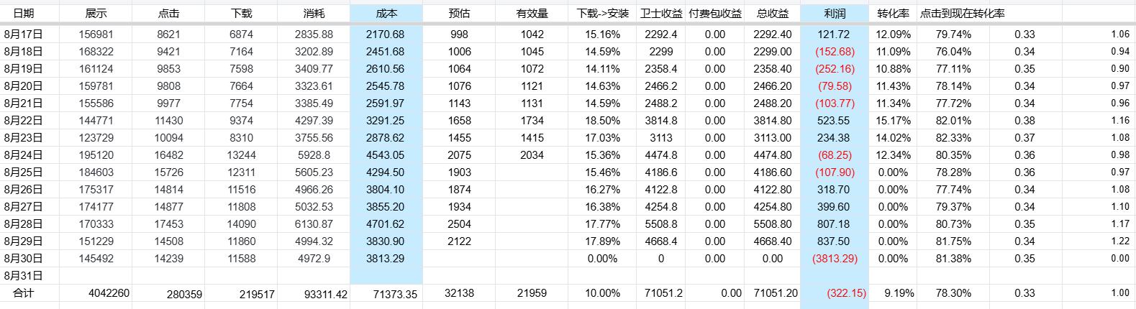
Task: Select the highlighted 成本 header cell
Action: (x=386, y=13)
